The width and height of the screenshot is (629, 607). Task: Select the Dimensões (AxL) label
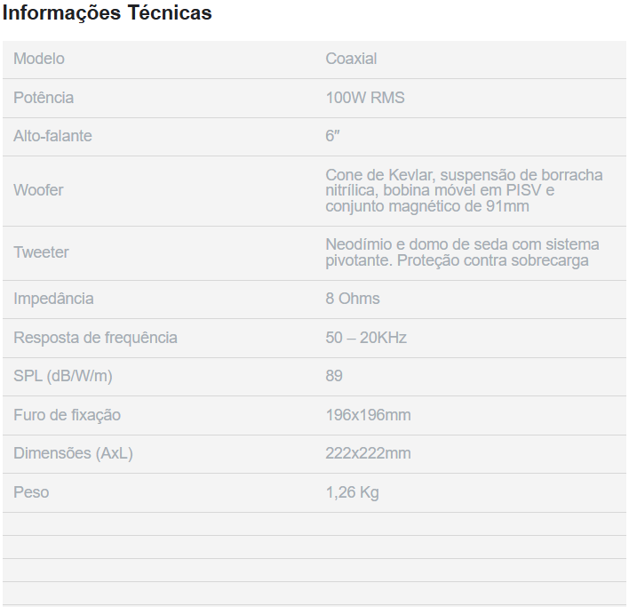[73, 453]
